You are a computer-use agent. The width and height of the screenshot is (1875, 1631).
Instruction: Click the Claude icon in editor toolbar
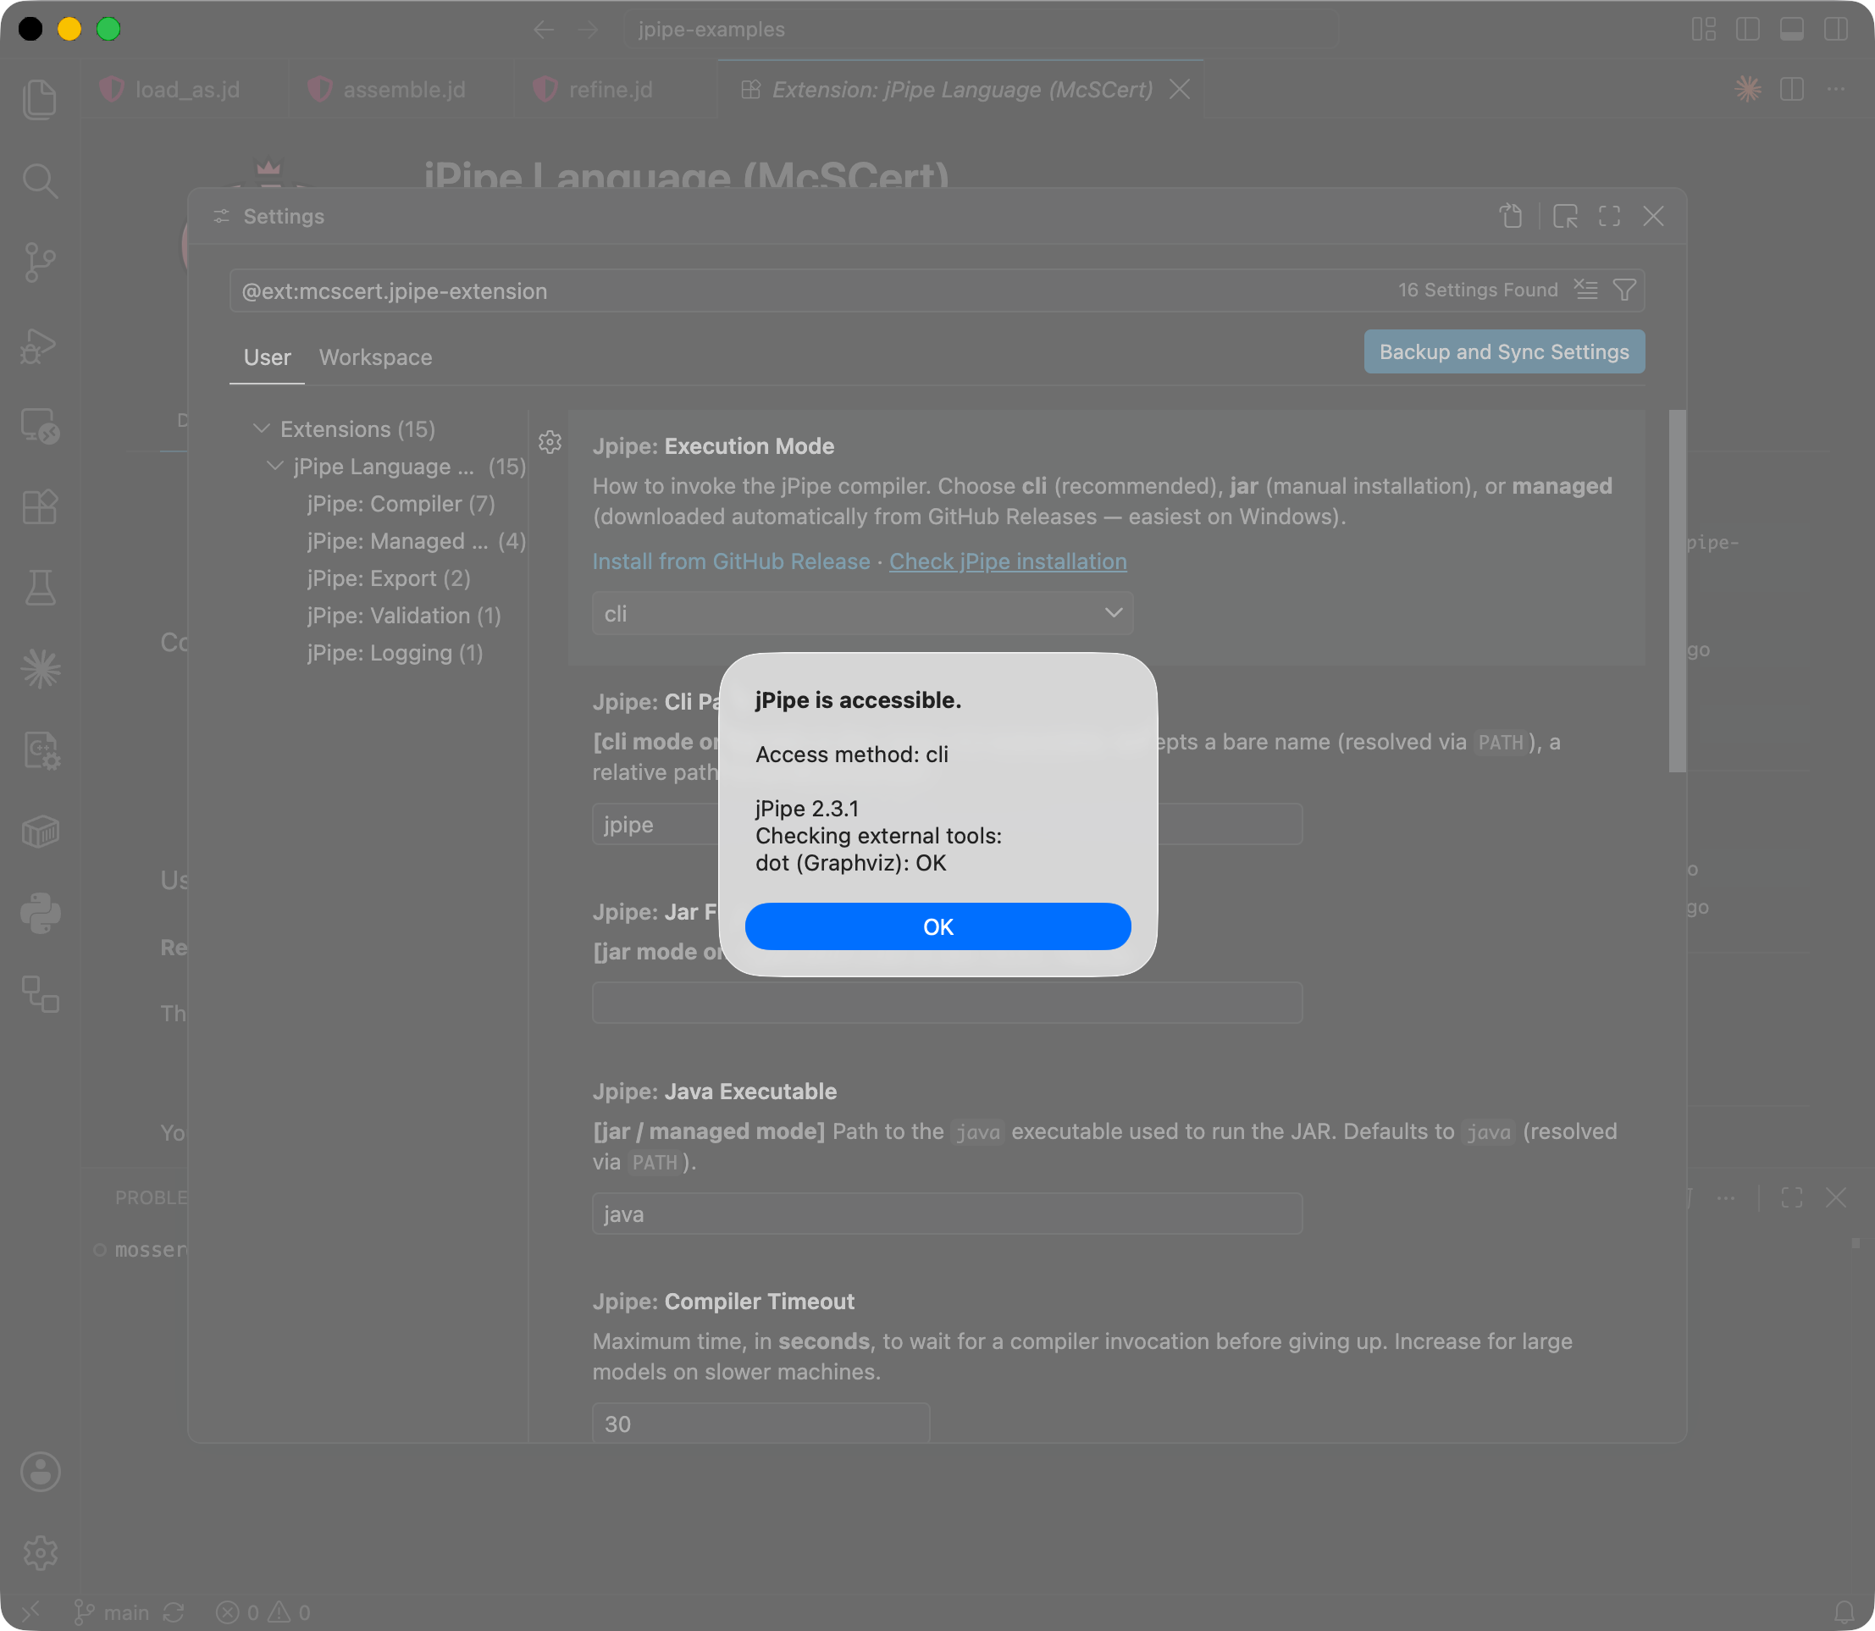click(x=1748, y=89)
